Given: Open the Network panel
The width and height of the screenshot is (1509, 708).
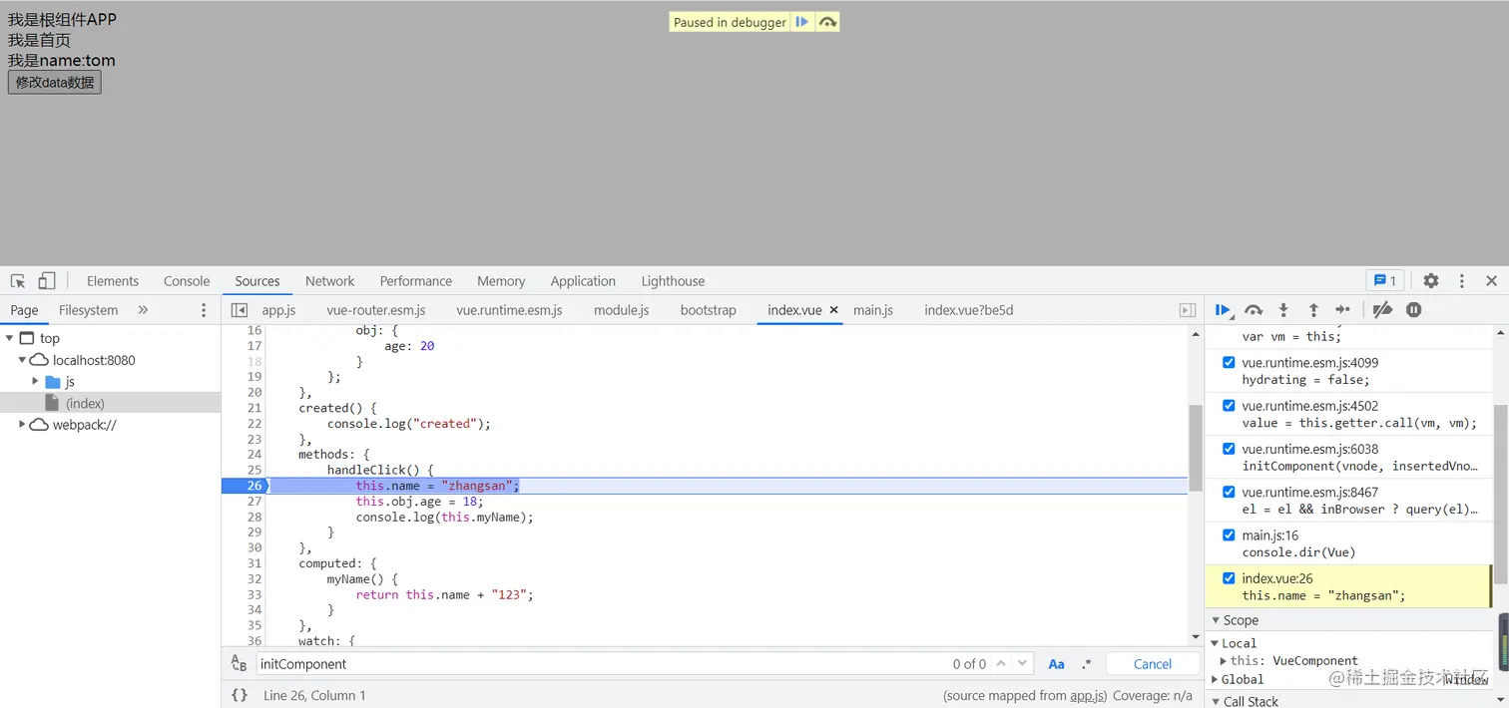Looking at the screenshot, I should click(x=330, y=281).
